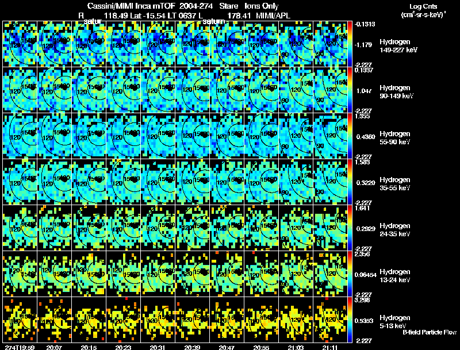Open the 24-35 keV image panel at 20:07
This screenshot has width=460, height=350.
pos(54,228)
